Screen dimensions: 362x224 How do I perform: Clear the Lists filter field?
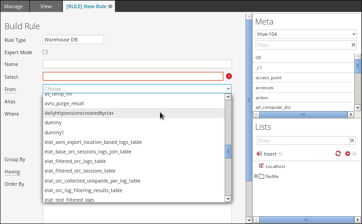pyautogui.click(x=352, y=141)
